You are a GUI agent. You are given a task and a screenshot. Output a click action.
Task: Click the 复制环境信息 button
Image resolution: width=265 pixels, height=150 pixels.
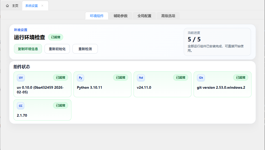pos(28,49)
